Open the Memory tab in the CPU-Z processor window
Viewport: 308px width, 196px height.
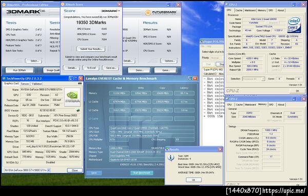tap(262, 10)
